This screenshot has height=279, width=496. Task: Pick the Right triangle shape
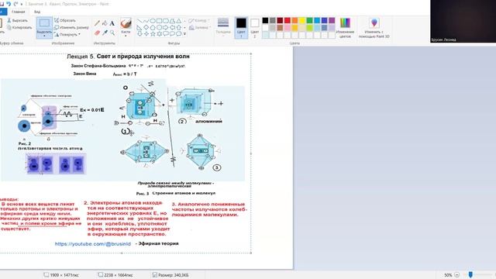point(139,28)
